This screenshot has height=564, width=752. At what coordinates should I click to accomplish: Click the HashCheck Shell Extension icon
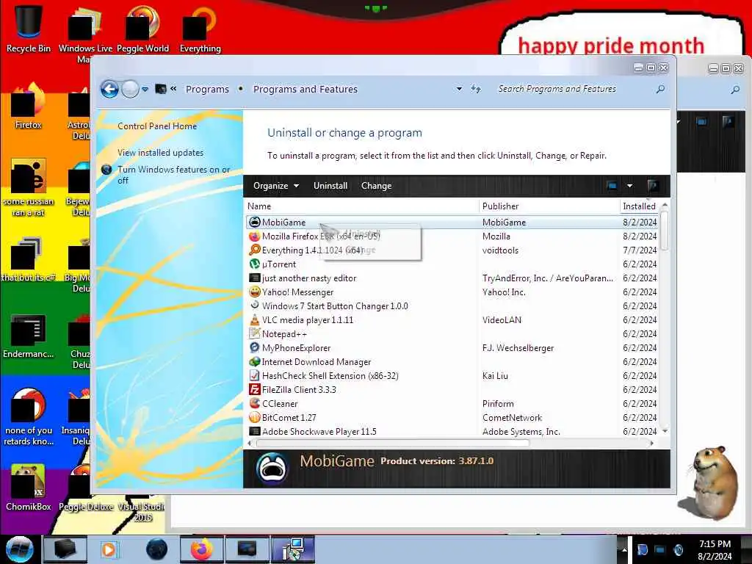pyautogui.click(x=255, y=375)
